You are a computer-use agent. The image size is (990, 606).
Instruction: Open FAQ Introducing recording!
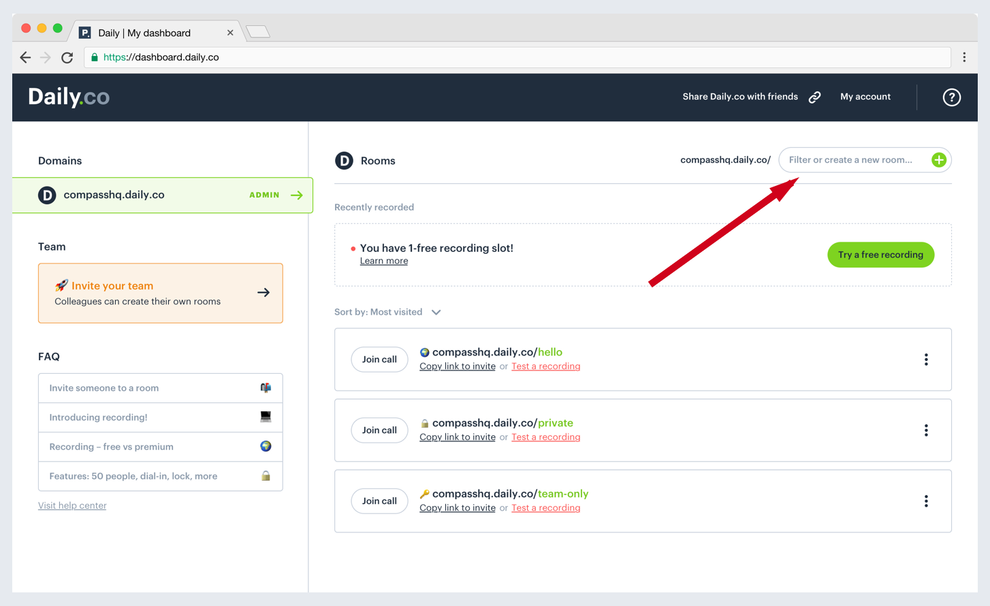click(x=161, y=417)
